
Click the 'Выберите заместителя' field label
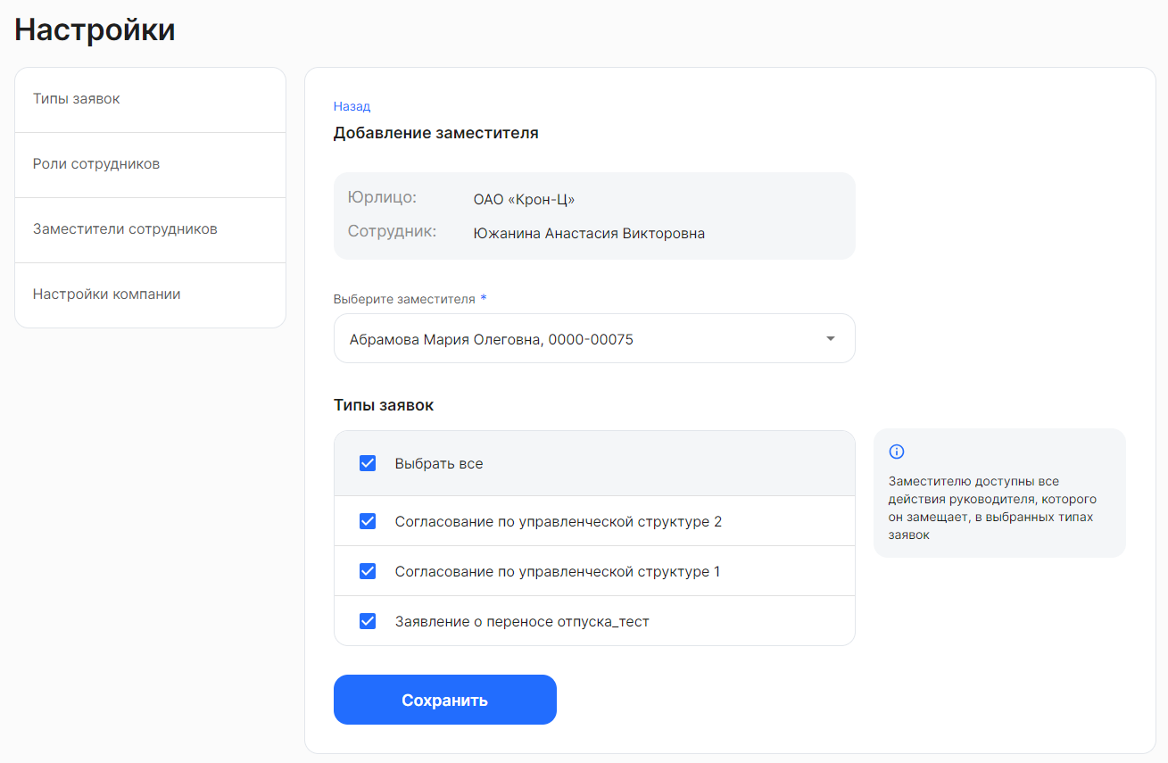(x=404, y=299)
